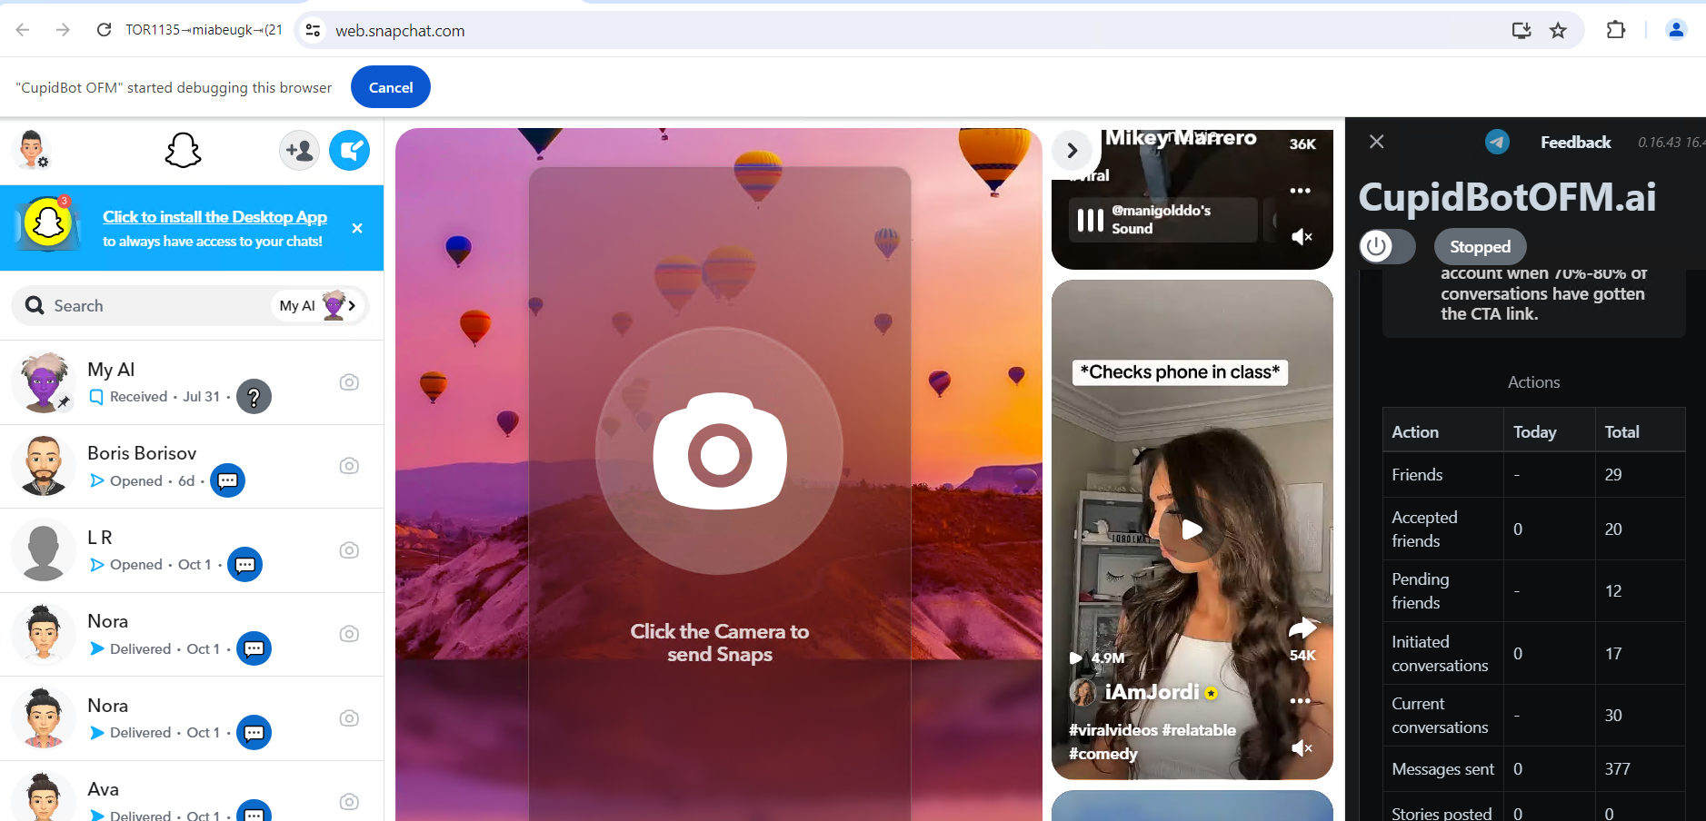This screenshot has height=821, width=1706.
Task: Cancel CupidBot OFM debugging
Action: click(x=391, y=87)
